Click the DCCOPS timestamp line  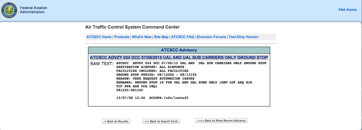pos(152,98)
